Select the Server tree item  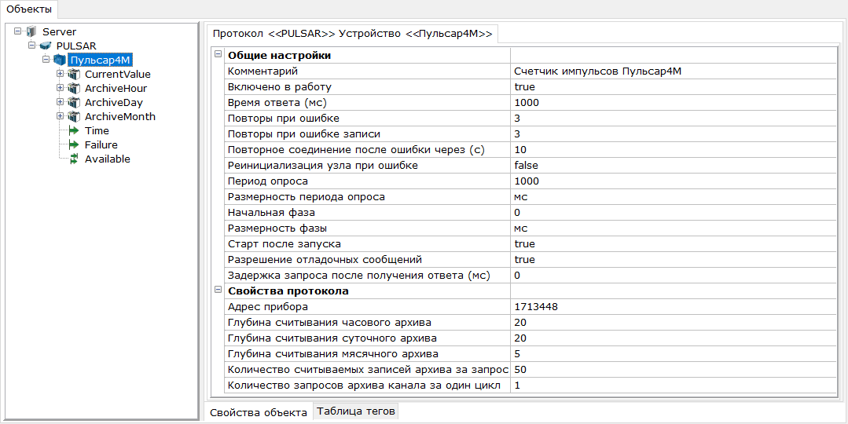pos(59,32)
